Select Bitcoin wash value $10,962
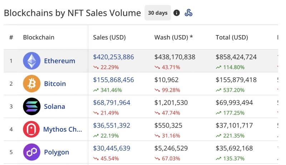 (166, 80)
